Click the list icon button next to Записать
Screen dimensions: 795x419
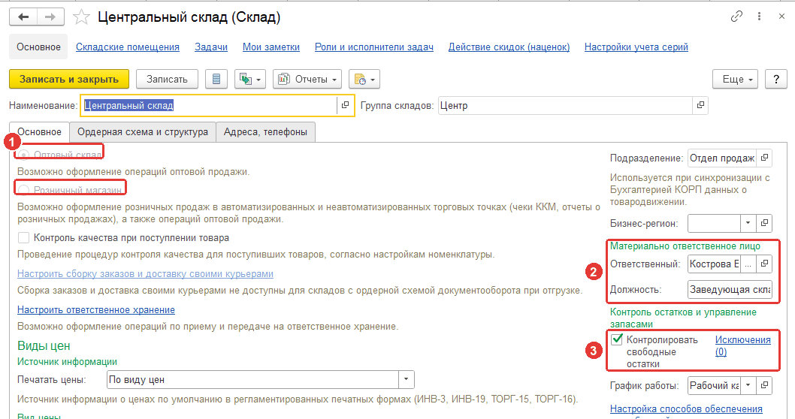click(x=216, y=79)
